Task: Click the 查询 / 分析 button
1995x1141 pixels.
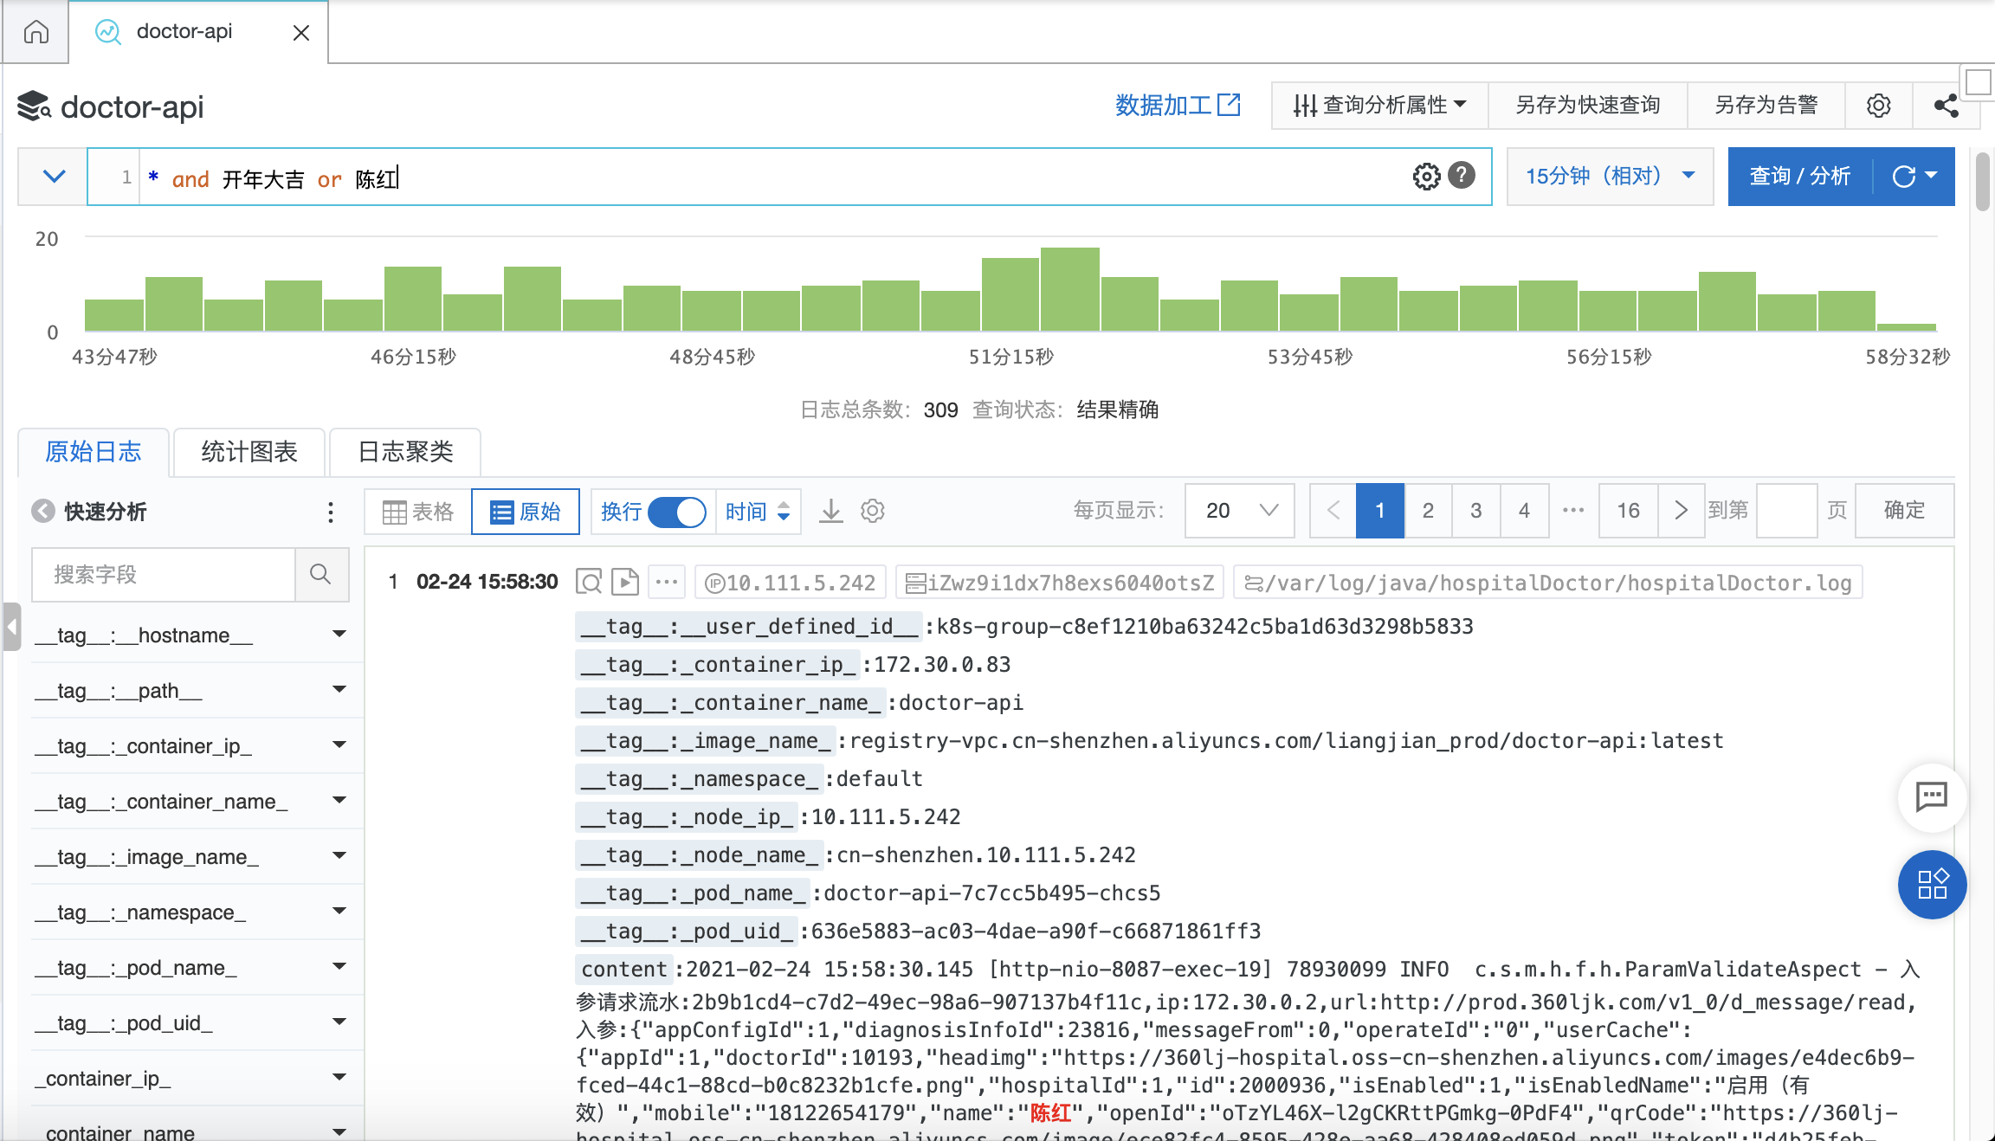Action: 1799,177
